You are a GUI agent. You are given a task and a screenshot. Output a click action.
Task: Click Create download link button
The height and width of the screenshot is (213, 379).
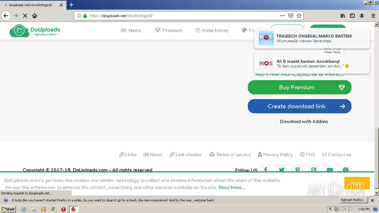pos(300,106)
